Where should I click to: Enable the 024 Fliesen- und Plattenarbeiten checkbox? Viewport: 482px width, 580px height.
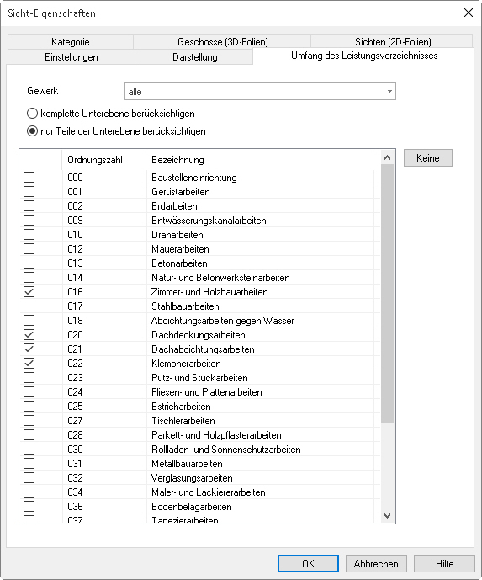pos(29,391)
